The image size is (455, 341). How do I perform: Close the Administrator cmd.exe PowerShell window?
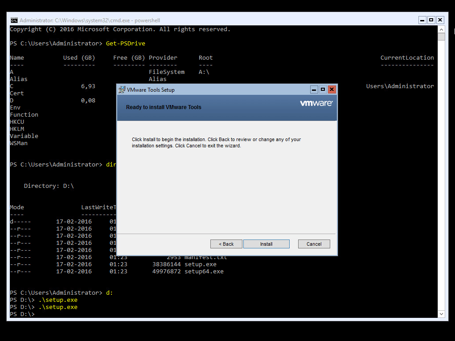pos(440,20)
